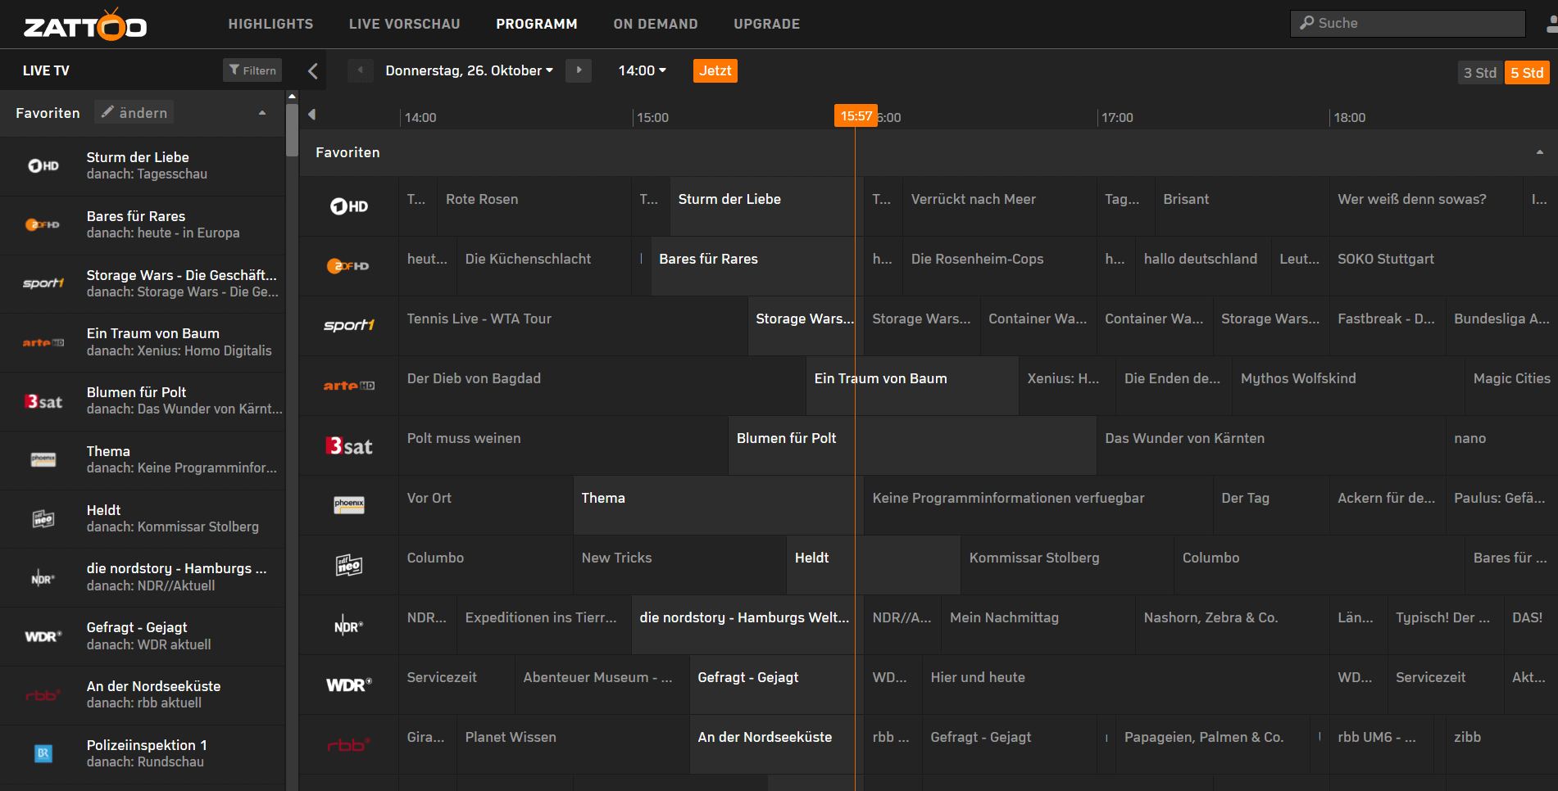Open the Highlights menu
1558x791 pixels.
tap(270, 24)
